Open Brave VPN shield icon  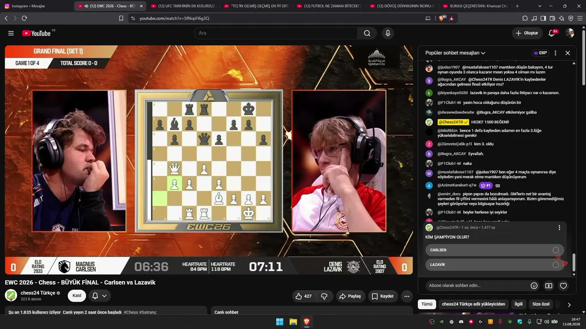(x=570, y=18)
